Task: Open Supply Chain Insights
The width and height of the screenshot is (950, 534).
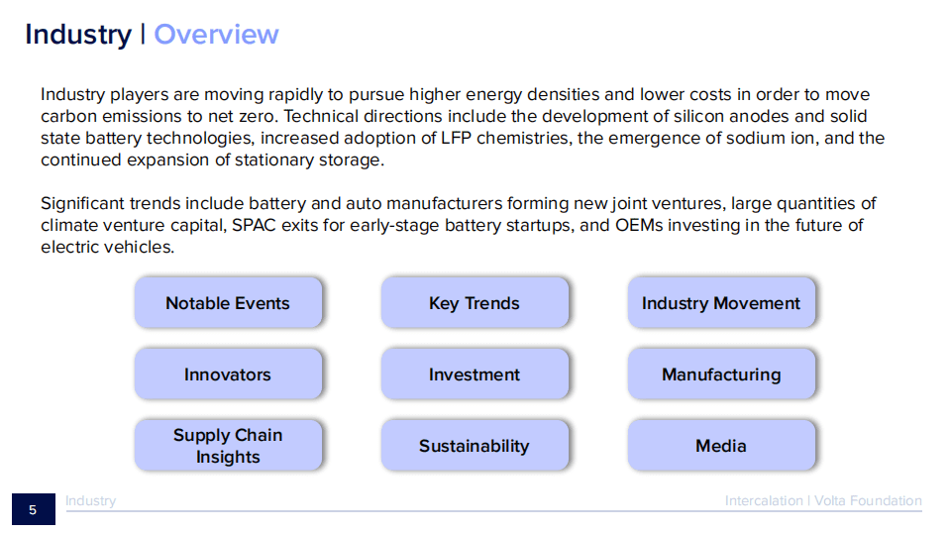Action: pos(228,446)
